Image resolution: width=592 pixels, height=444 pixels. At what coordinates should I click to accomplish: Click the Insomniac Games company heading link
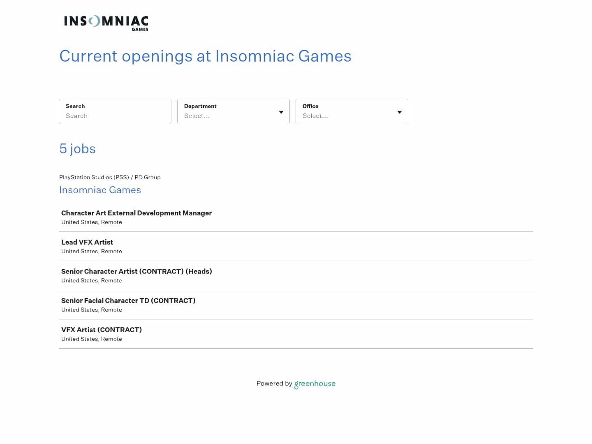100,190
